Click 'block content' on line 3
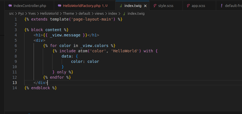Screen dimensions: 242x114 click(46, 30)
